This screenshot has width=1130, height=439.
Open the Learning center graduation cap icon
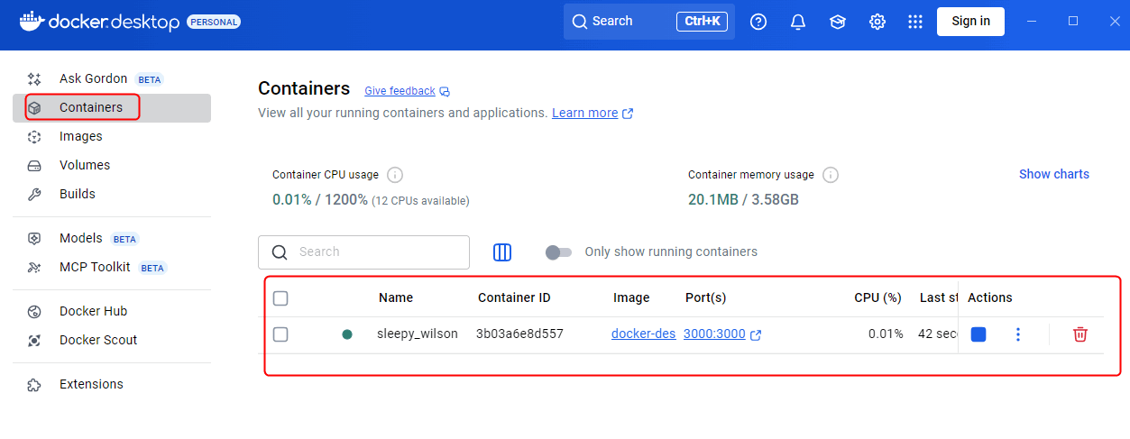[838, 22]
